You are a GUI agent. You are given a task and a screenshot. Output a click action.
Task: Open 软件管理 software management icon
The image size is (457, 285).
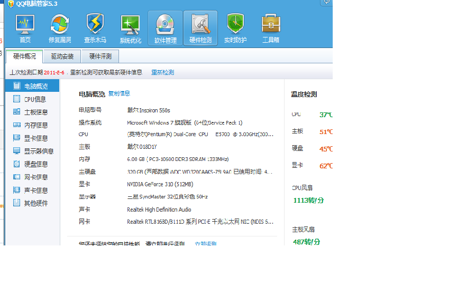coord(165,28)
